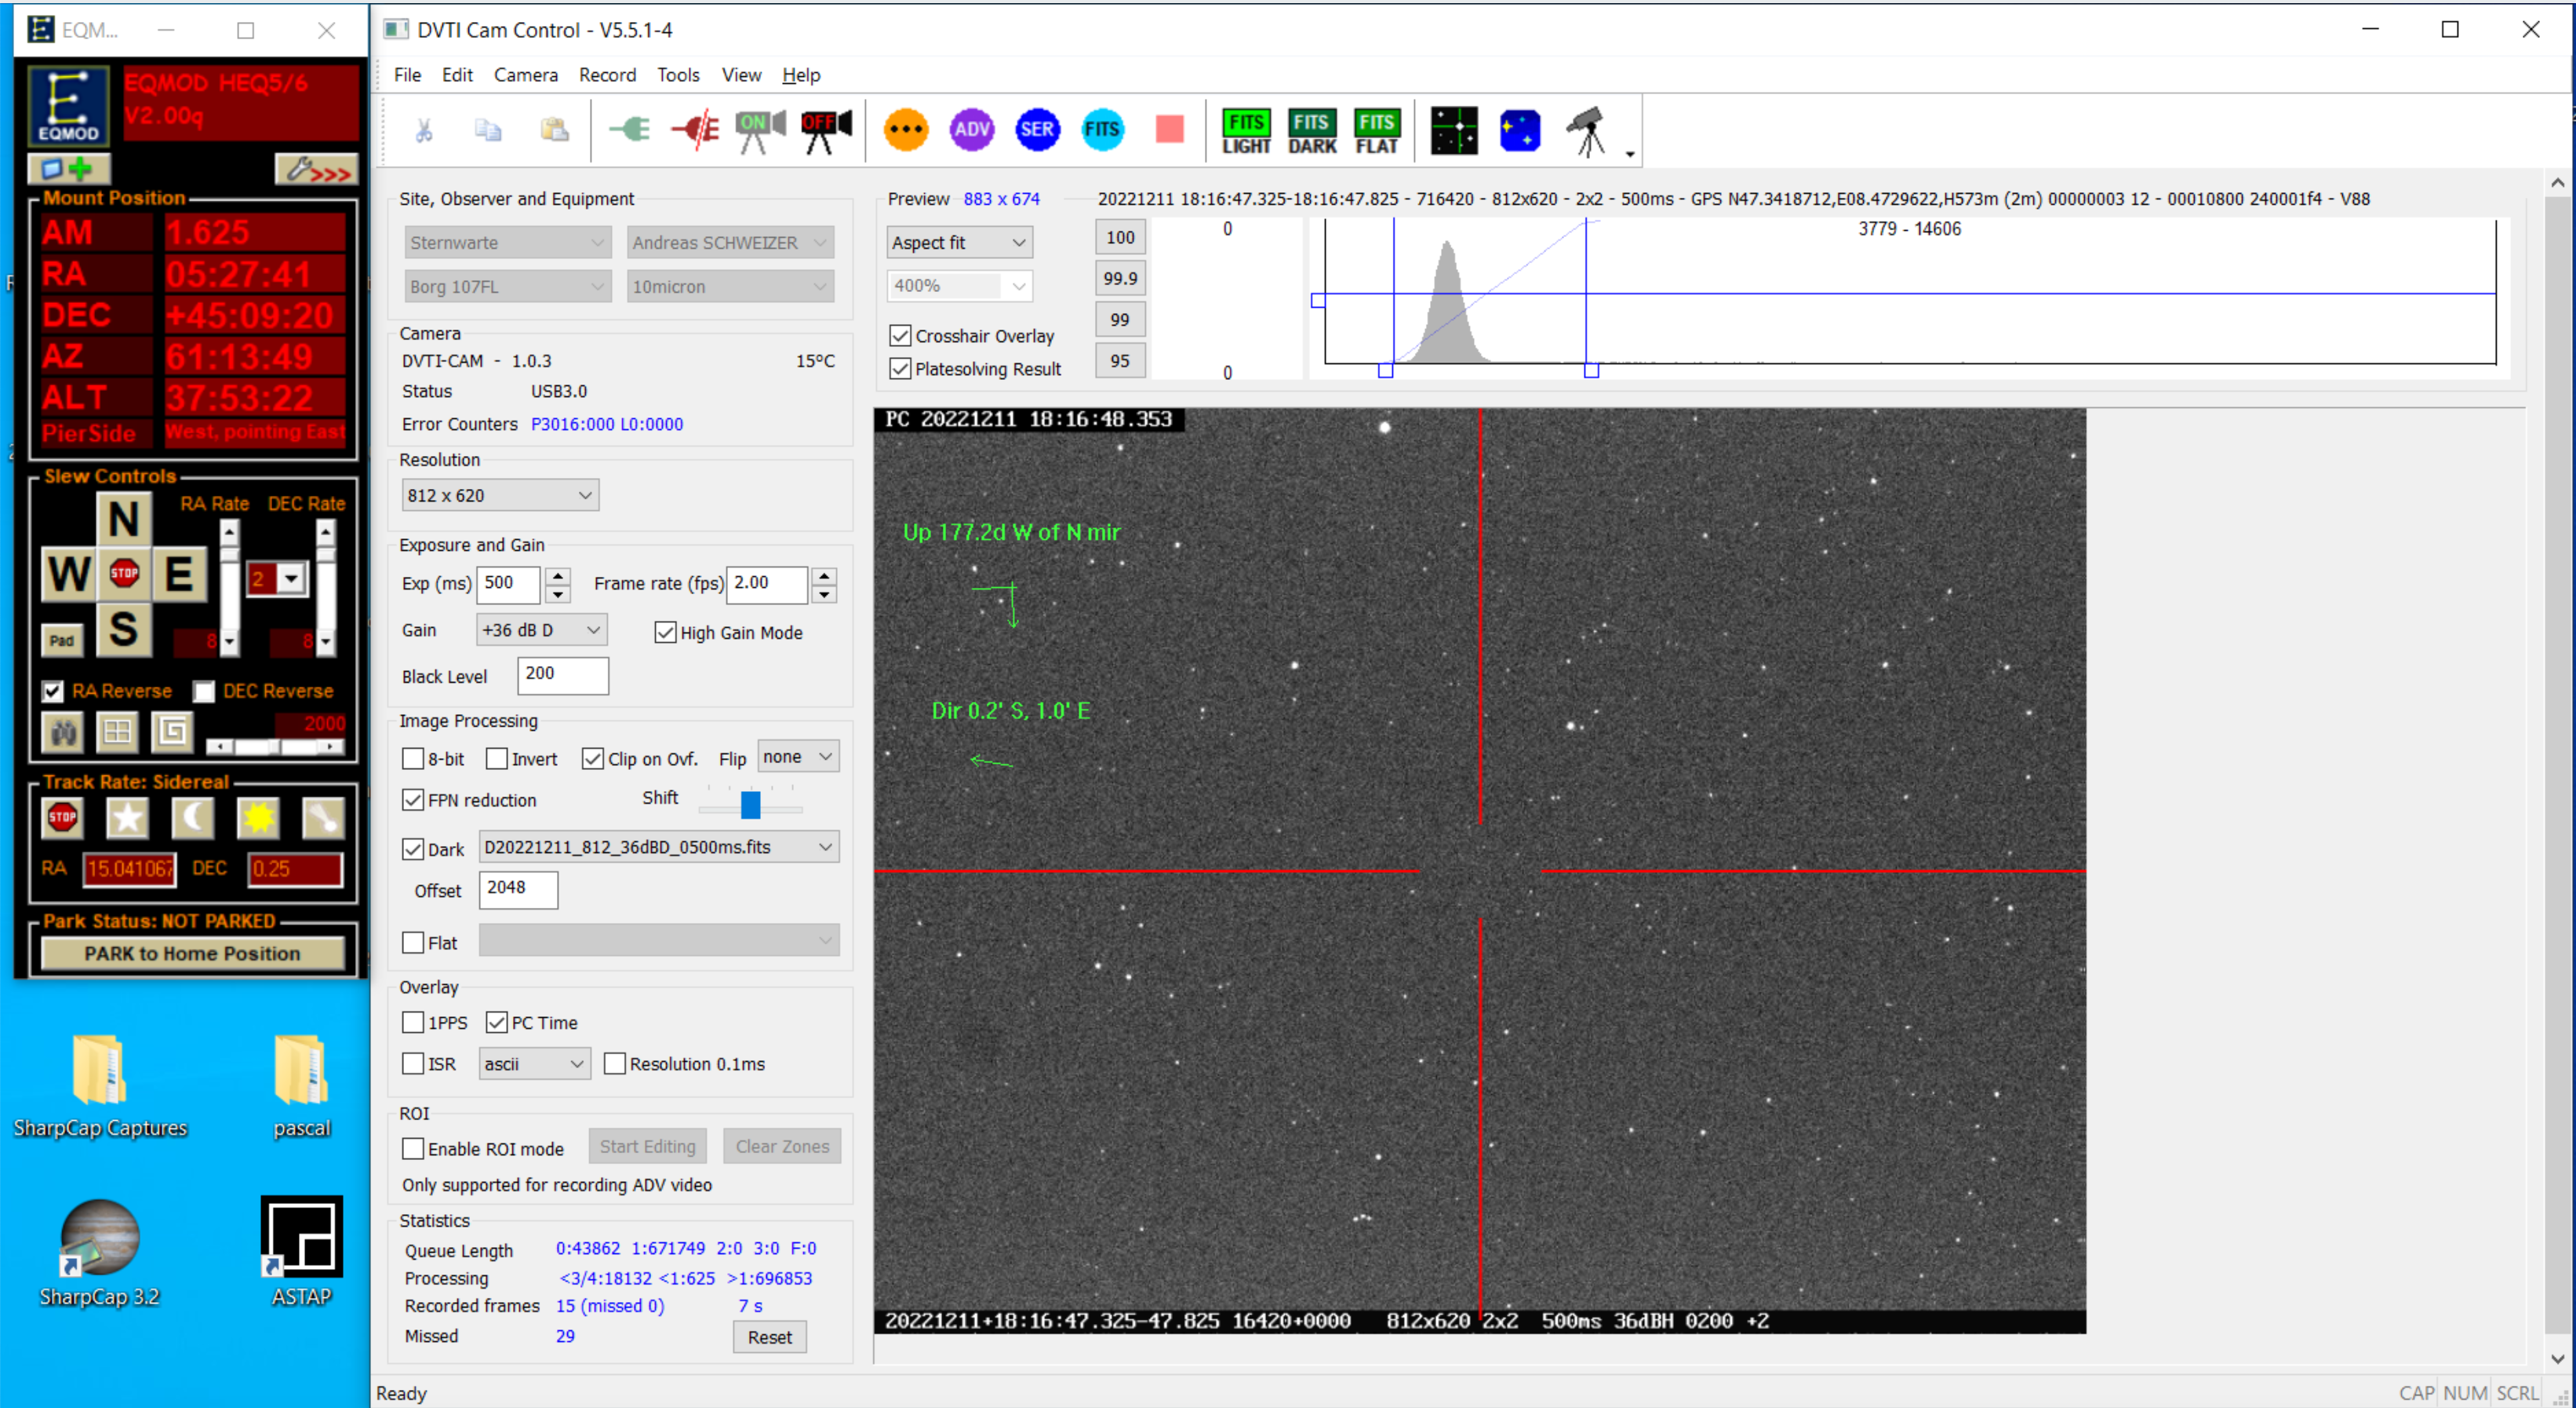Open the Tools menu
Image resolution: width=2576 pixels, height=1408 pixels.
tap(677, 75)
